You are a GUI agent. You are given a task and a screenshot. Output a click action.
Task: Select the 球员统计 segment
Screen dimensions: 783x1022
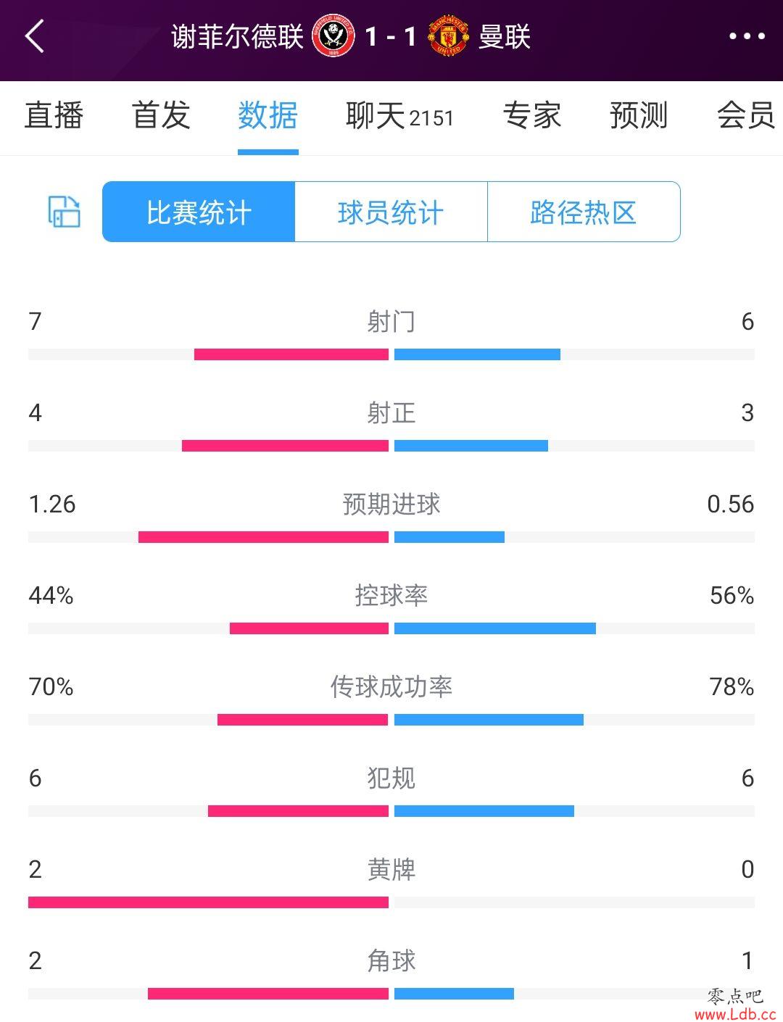(x=391, y=212)
